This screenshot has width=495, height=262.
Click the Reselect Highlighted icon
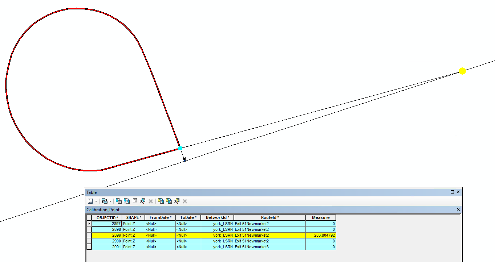(169, 201)
